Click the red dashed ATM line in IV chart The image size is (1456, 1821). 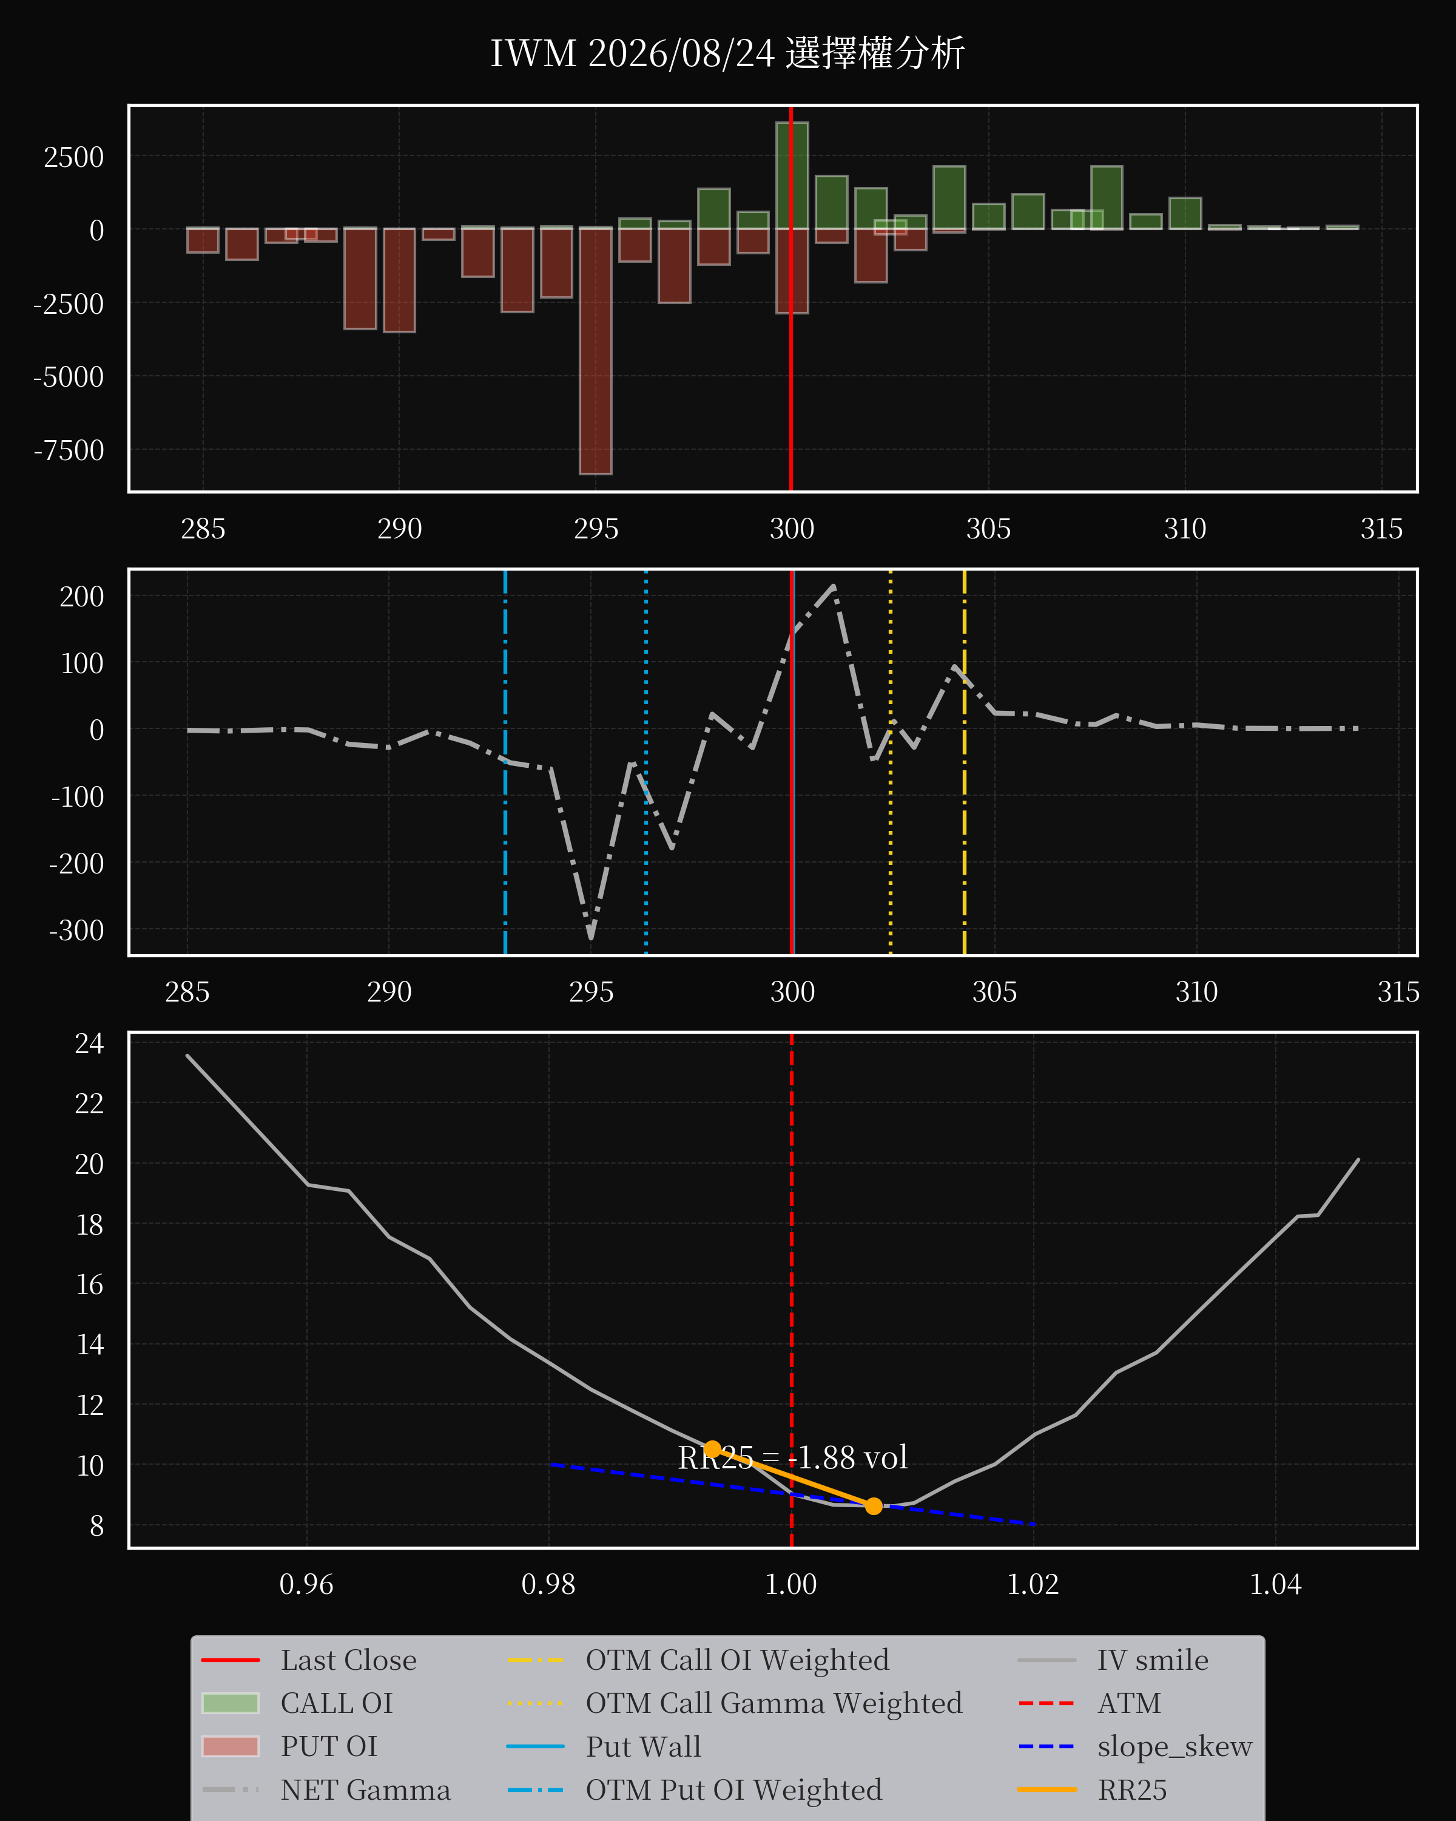click(791, 1290)
